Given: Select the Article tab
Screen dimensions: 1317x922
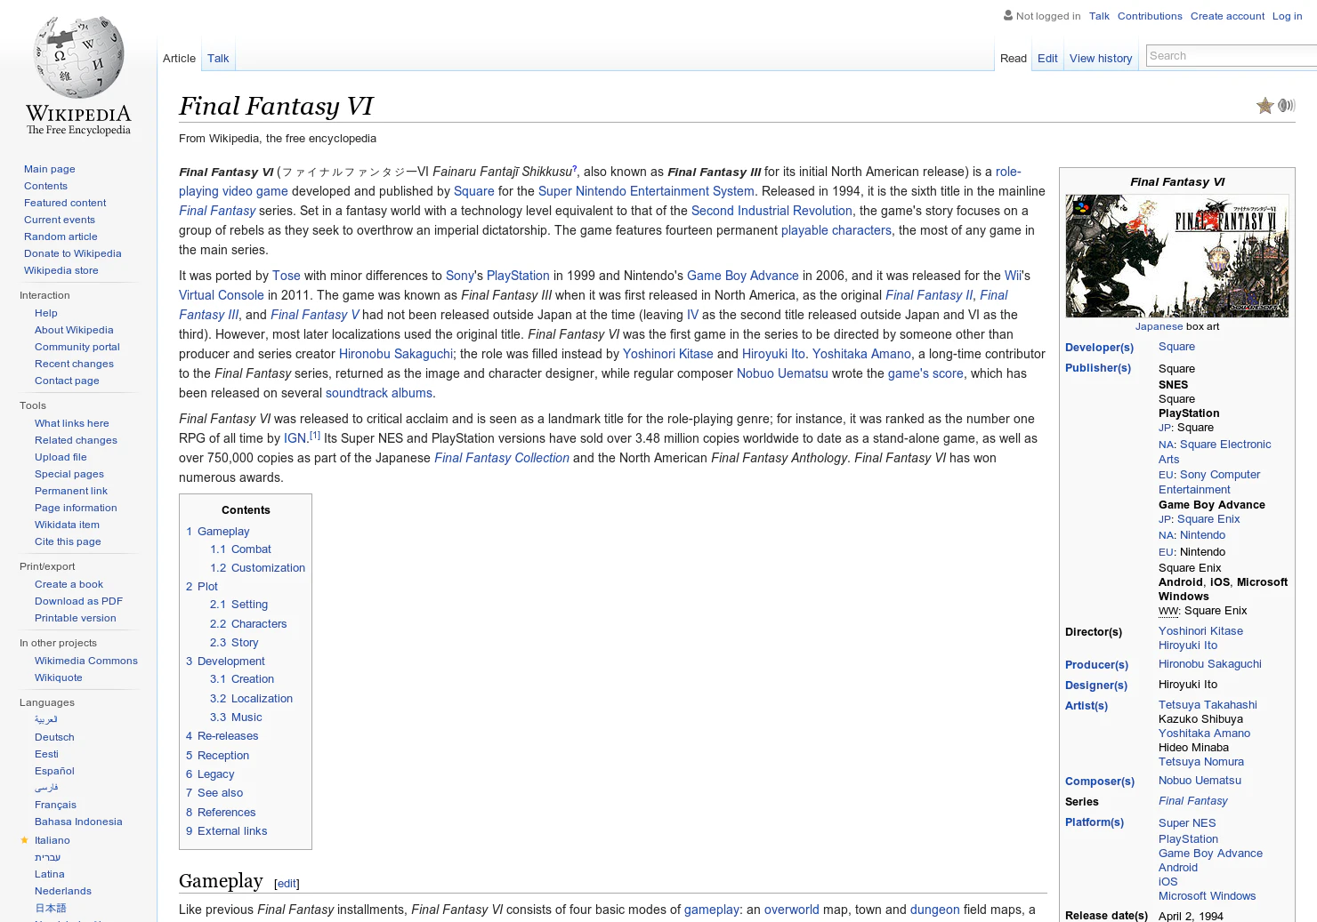Looking at the screenshot, I should 179,59.
